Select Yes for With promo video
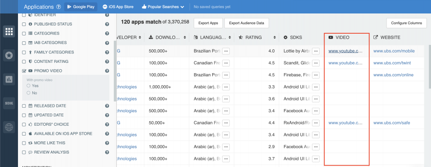Image resolution: width=431 pixels, height=167 pixels. pyautogui.click(x=28, y=86)
